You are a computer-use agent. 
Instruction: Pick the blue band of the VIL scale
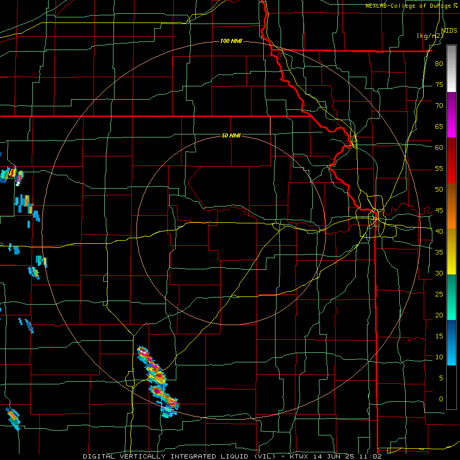tap(451, 342)
